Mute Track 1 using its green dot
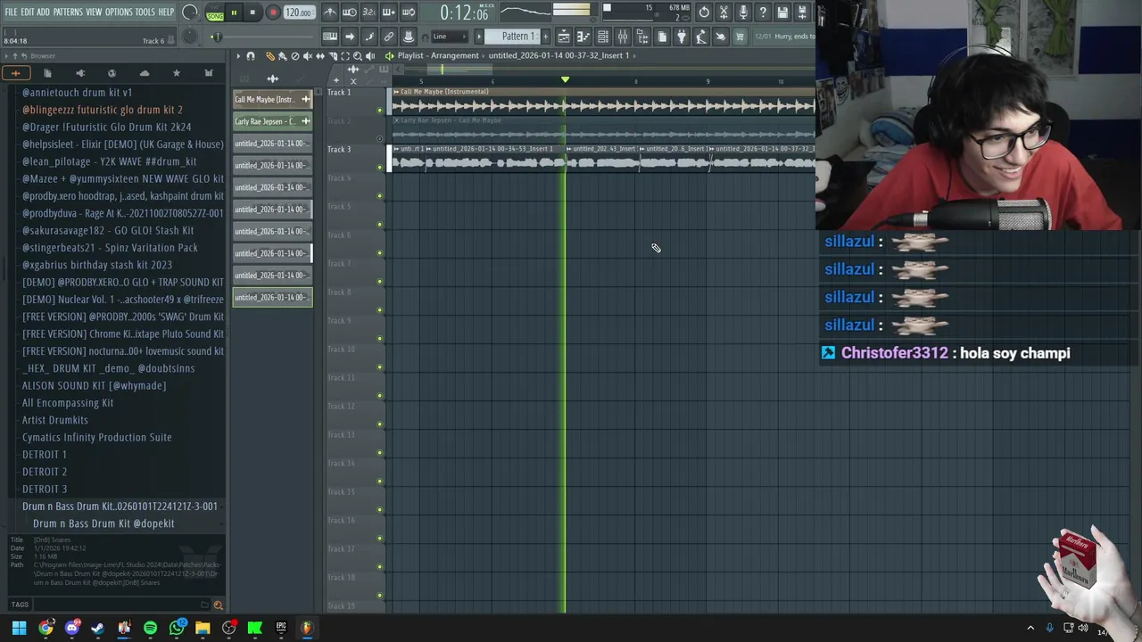 pyautogui.click(x=380, y=111)
